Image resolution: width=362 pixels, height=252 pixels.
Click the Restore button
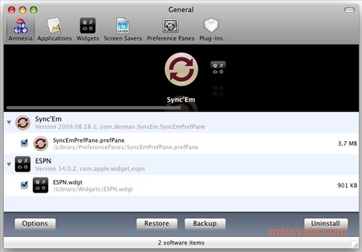tap(157, 224)
